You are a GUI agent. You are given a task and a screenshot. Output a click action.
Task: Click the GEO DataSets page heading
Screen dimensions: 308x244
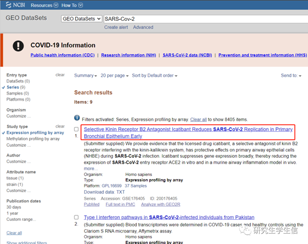pos(26,18)
